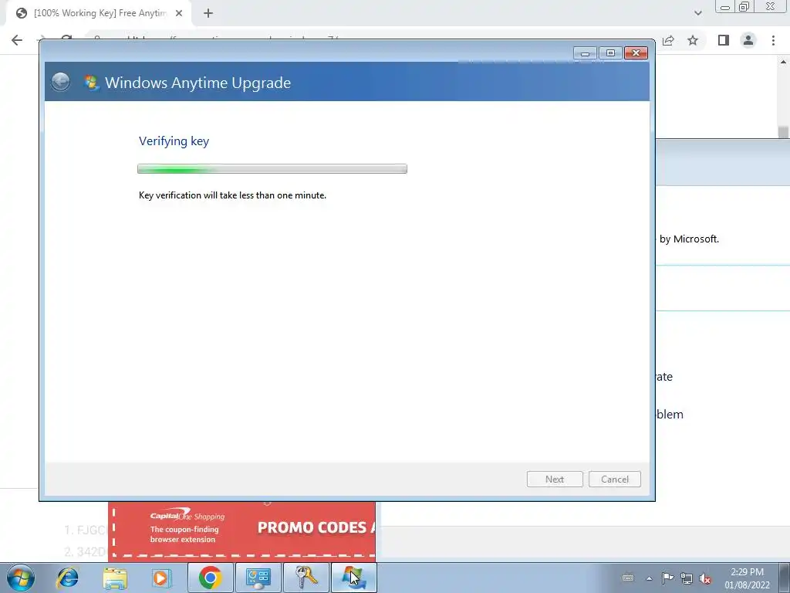
Task: Open the Windows Start menu
Action: point(21,578)
